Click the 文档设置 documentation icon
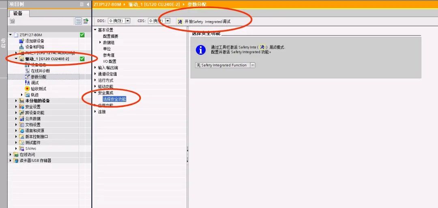 coord(22,124)
